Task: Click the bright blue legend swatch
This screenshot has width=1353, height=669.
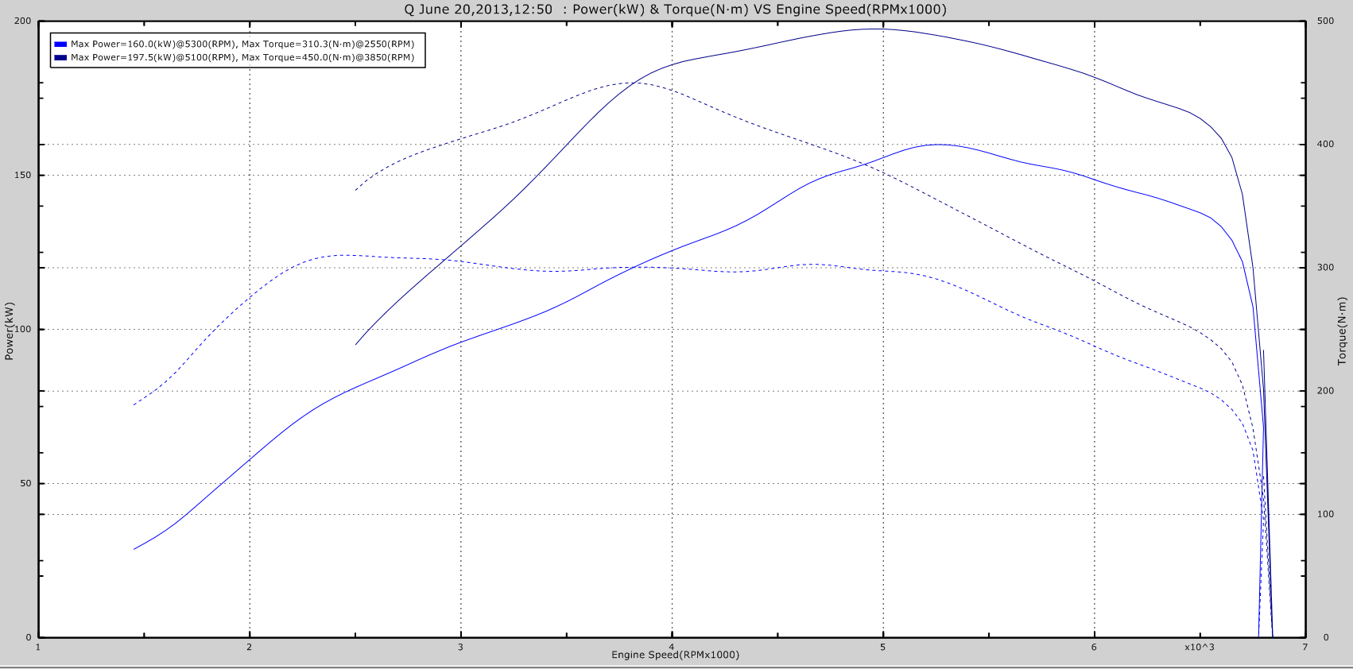Action: pos(60,44)
